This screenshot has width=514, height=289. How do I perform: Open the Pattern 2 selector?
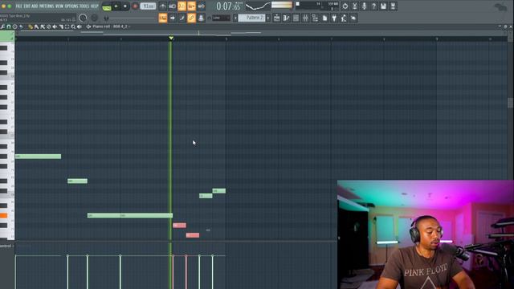point(251,18)
